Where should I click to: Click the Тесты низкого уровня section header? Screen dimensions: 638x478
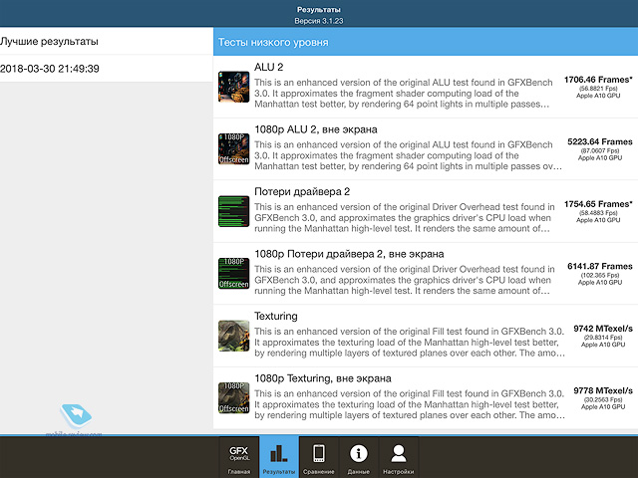(426, 42)
